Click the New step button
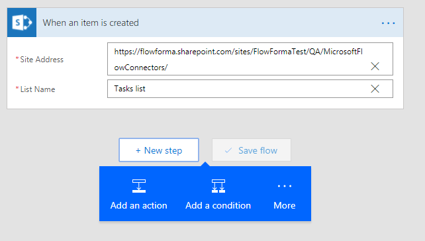 point(159,150)
